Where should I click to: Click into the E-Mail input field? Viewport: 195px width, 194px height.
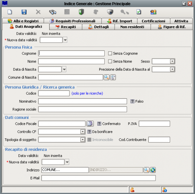[x=98, y=178]
